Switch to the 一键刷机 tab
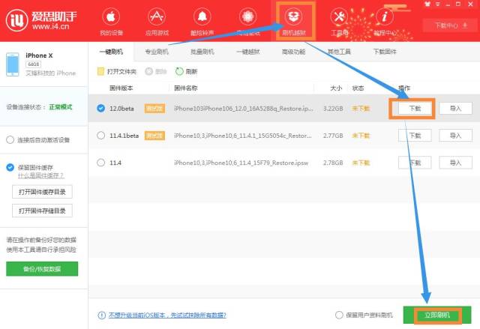Viewport: 480px width, 329px height. (x=111, y=52)
